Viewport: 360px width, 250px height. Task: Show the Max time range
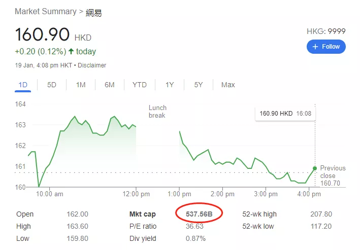pyautogui.click(x=228, y=85)
